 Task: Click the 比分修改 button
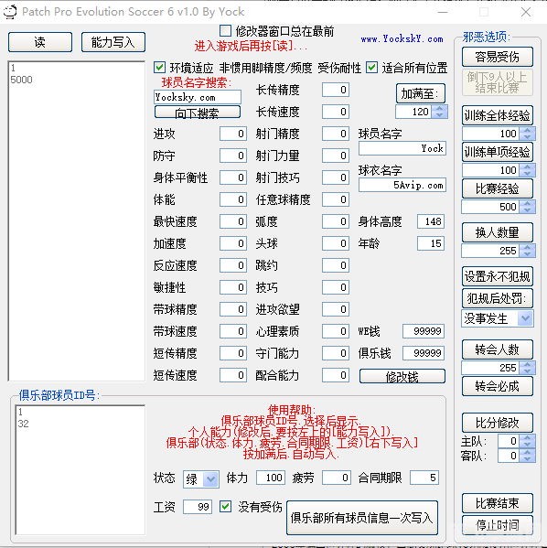(x=498, y=423)
